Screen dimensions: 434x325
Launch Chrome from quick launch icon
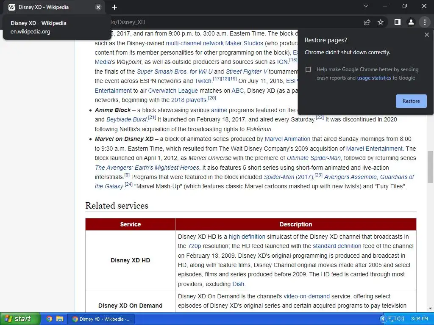point(49,319)
